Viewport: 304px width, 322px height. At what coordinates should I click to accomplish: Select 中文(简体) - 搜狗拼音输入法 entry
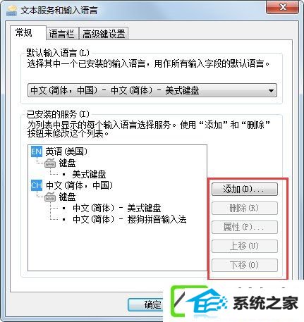point(130,219)
